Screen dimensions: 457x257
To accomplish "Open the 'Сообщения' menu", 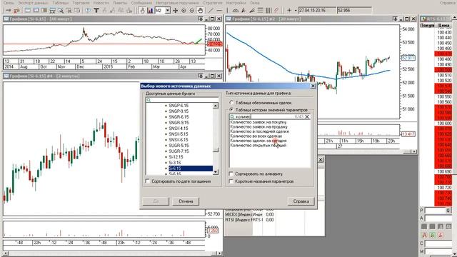I will [141, 3].
